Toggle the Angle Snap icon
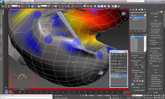The image size is (165, 99). tap(63, 6)
